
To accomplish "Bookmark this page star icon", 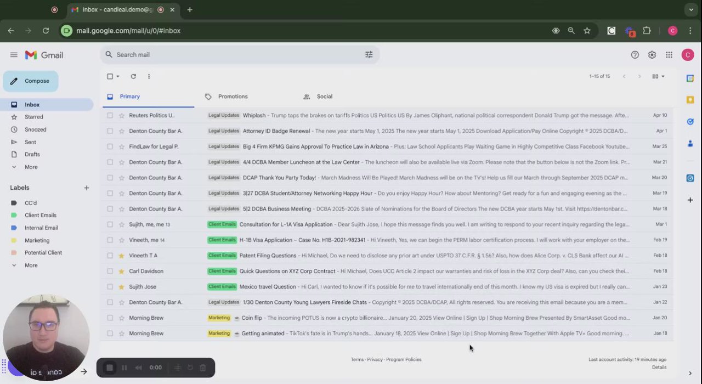I will pyautogui.click(x=587, y=31).
